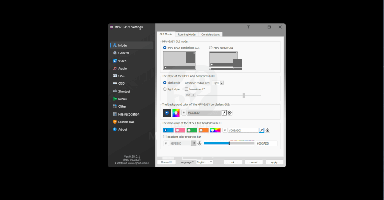Open the Shortcut settings section
This screenshot has width=384, height=200.
[132, 91]
